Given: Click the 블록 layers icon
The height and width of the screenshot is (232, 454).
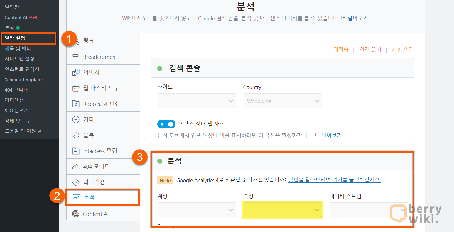Looking at the screenshot, I should [x=76, y=135].
